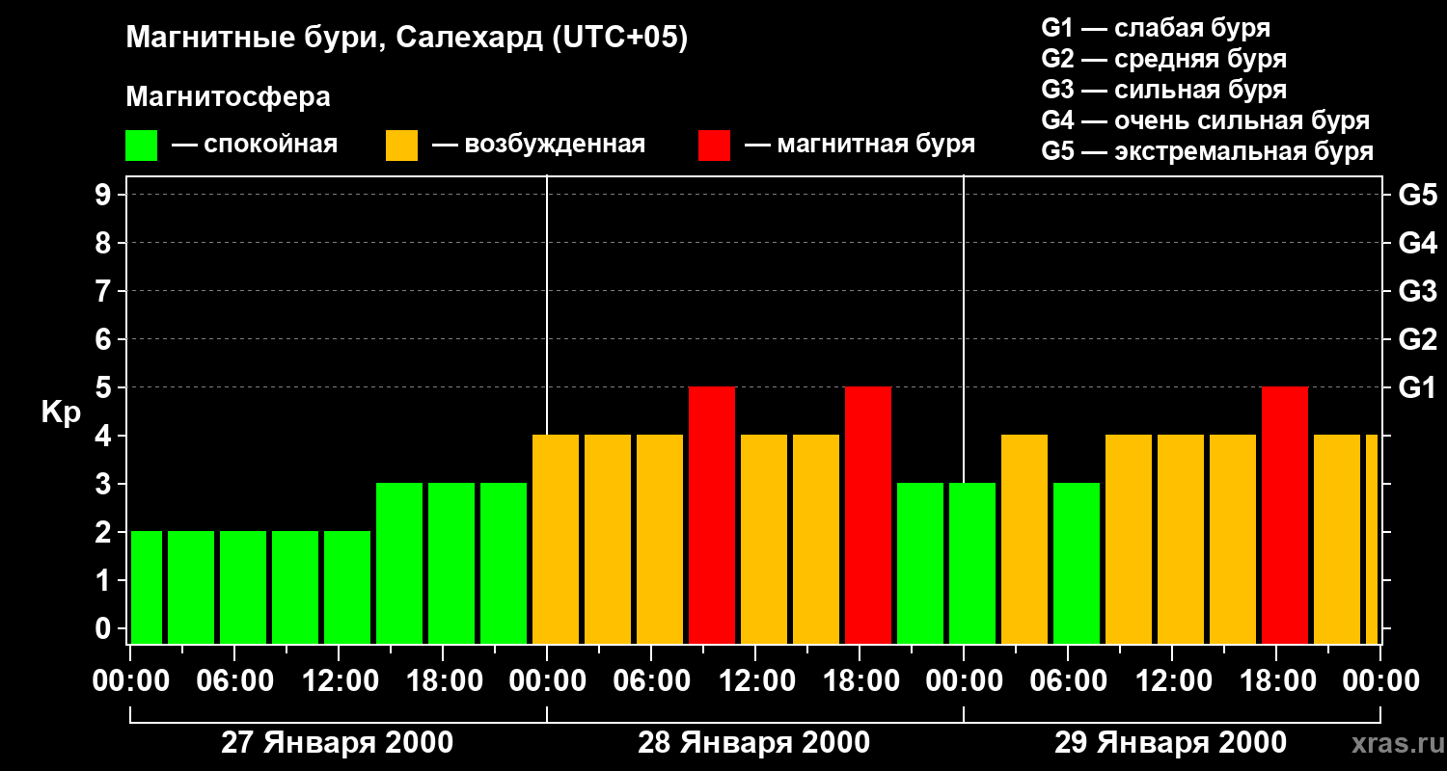Click the '27 Января 2000' date label
This screenshot has height=771, width=1447.
click(338, 743)
